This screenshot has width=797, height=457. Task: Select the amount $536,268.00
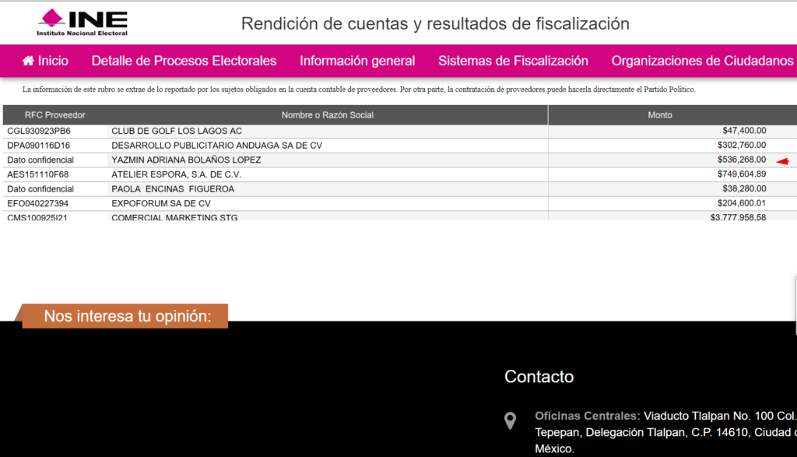(x=742, y=160)
